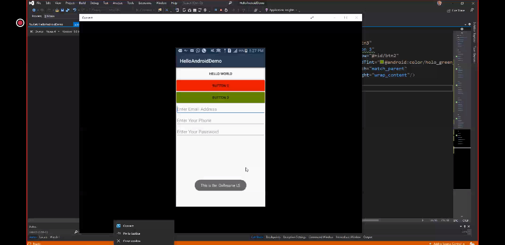This screenshot has width=505, height=245.
Task: Click the OnResume toast message
Action: 221,185
